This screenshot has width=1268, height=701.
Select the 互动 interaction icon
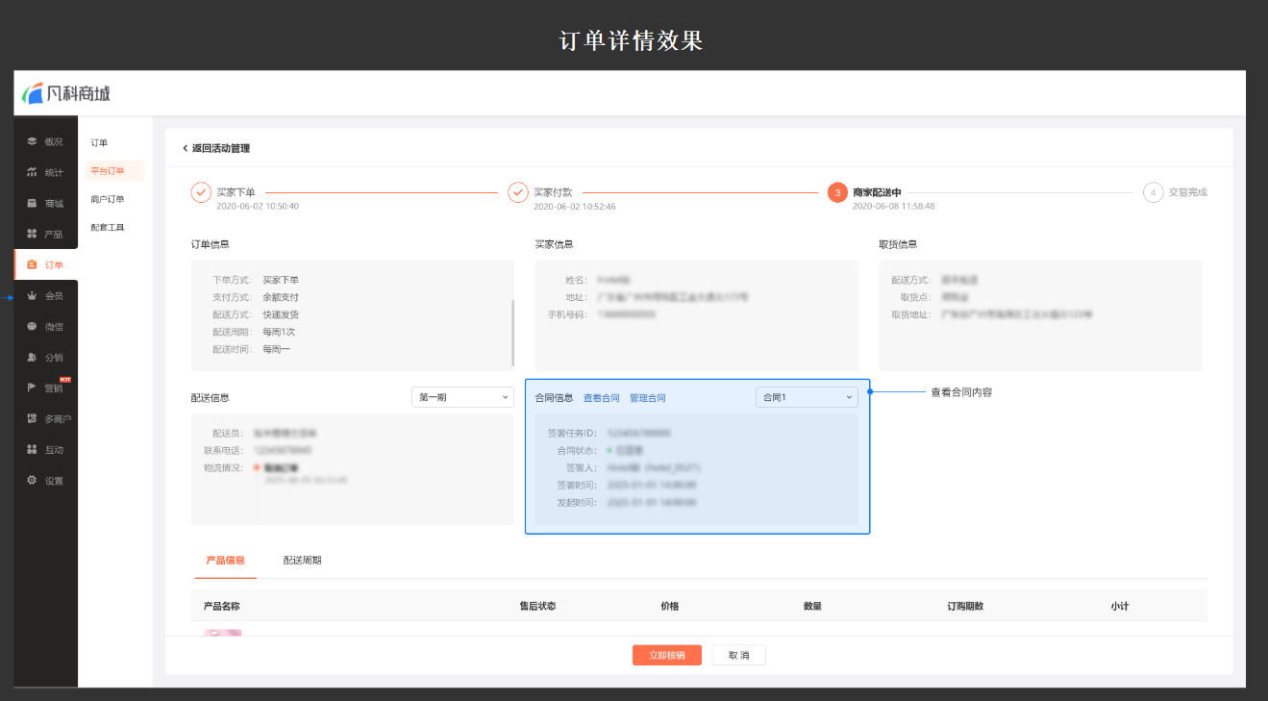(x=32, y=449)
